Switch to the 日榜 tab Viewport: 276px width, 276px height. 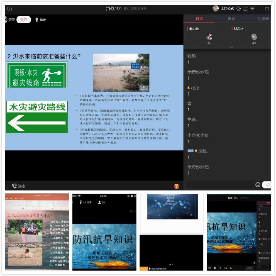click(199, 19)
